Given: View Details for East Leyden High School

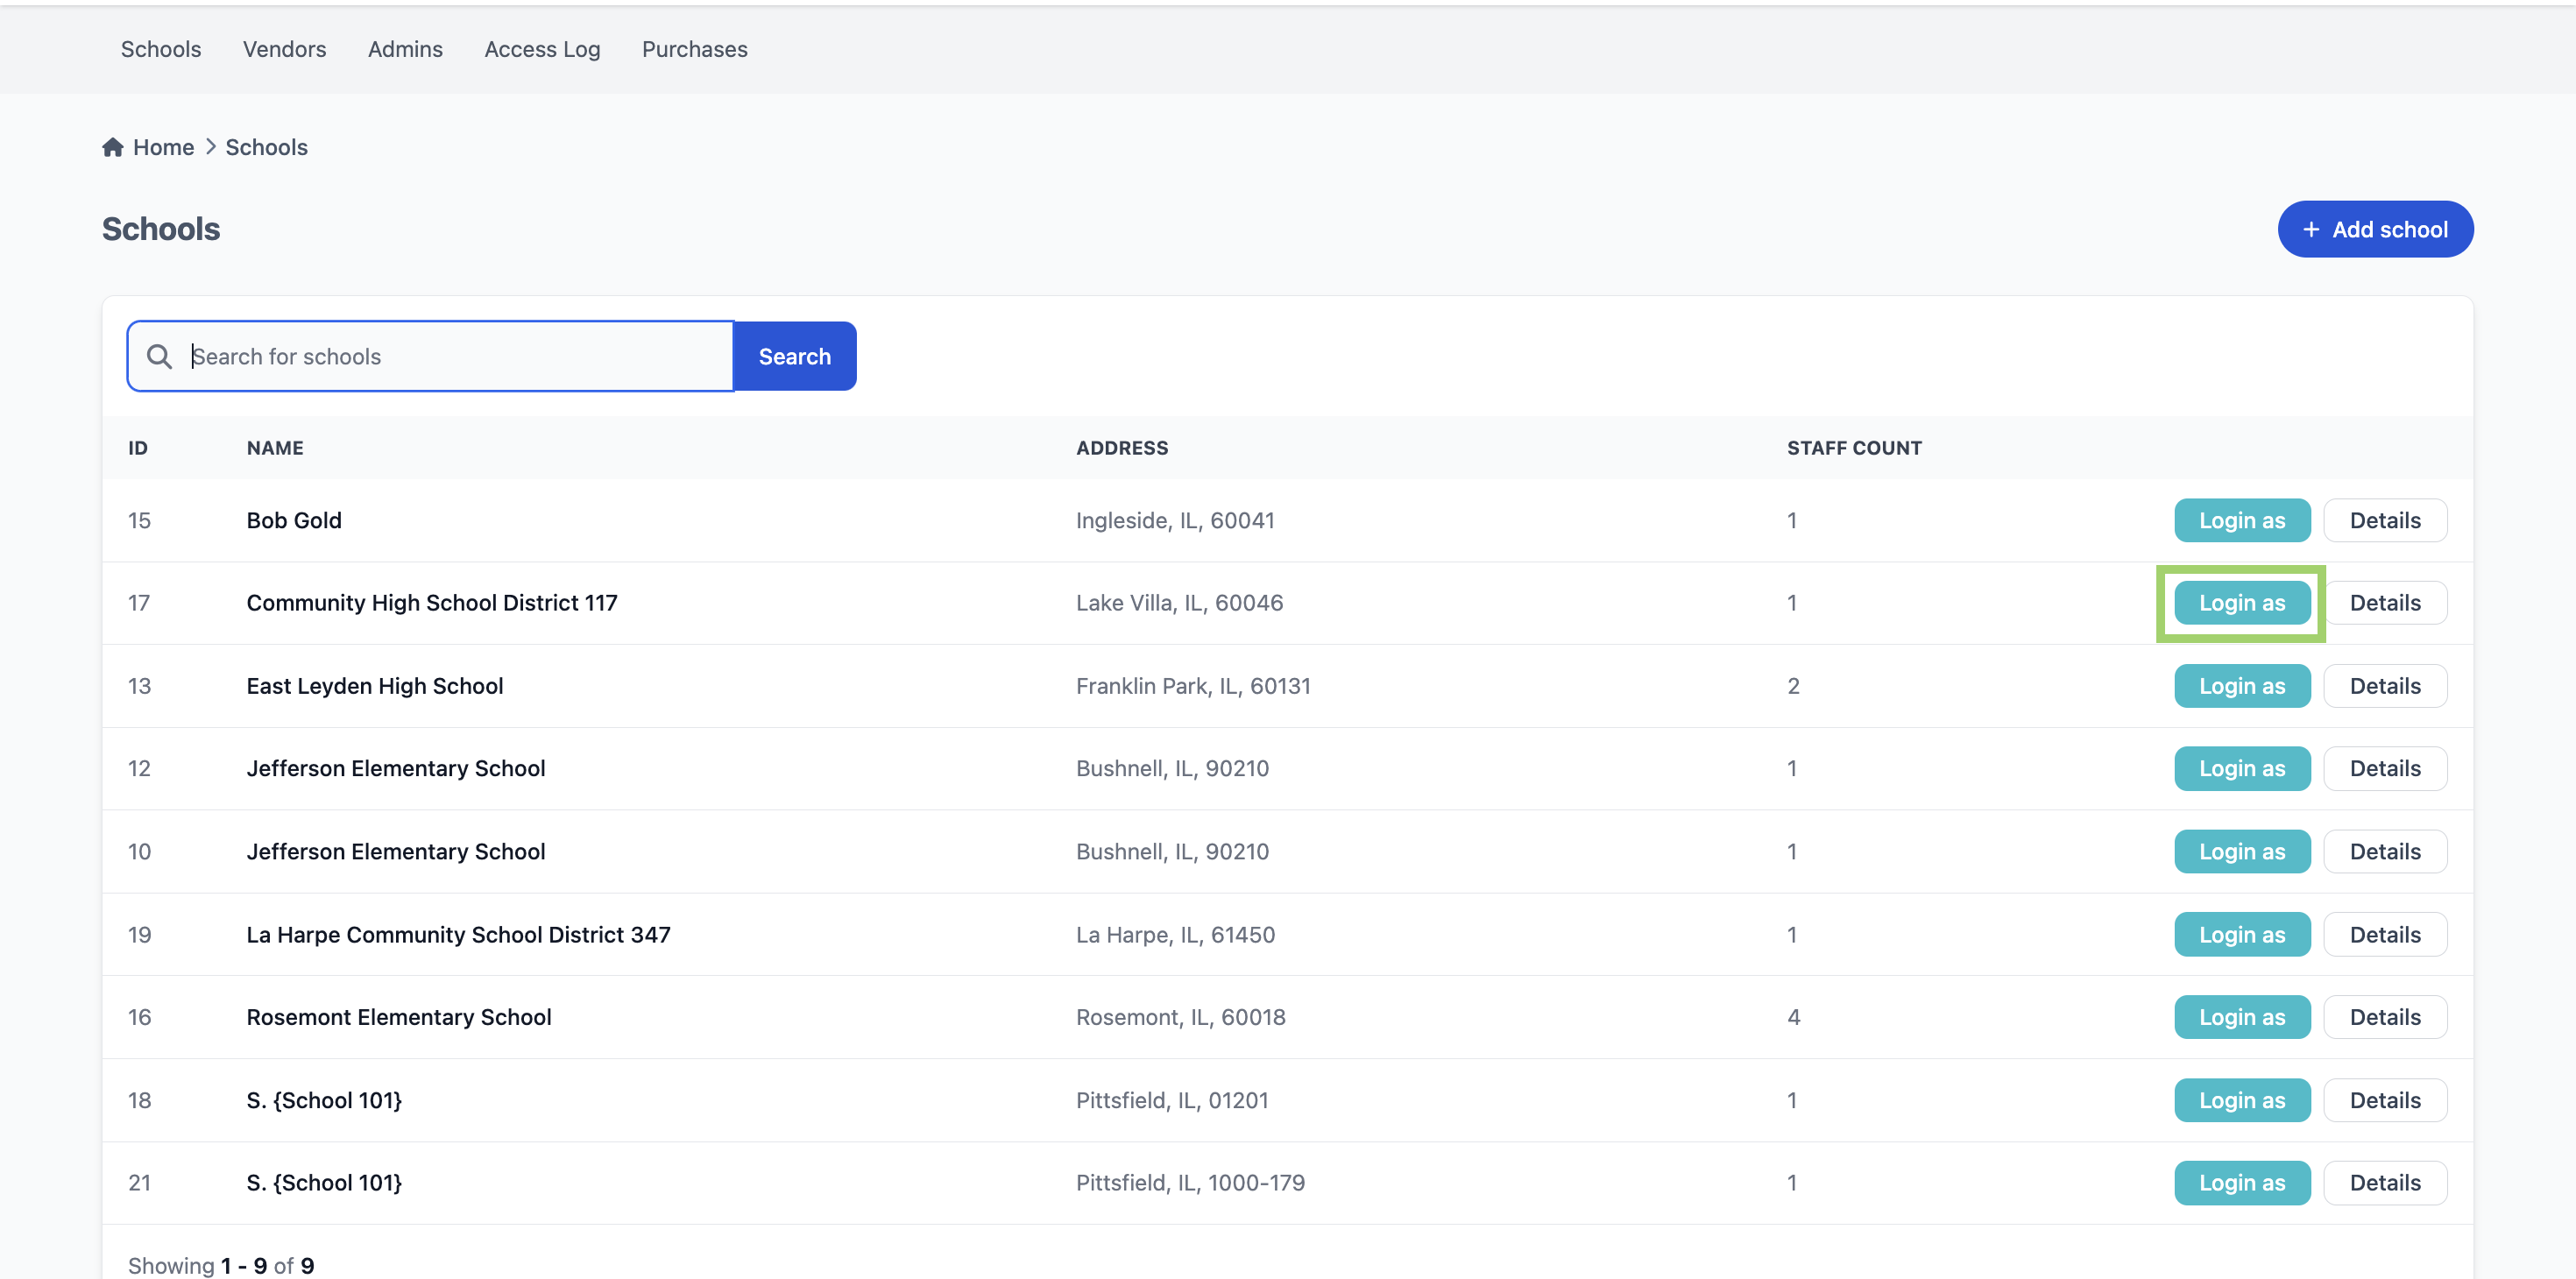Looking at the screenshot, I should (x=2384, y=686).
